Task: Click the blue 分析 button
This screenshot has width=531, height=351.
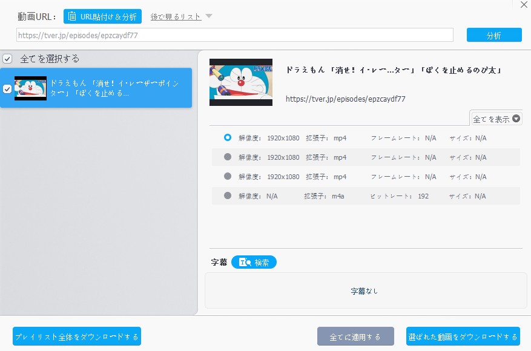Action: [x=494, y=35]
